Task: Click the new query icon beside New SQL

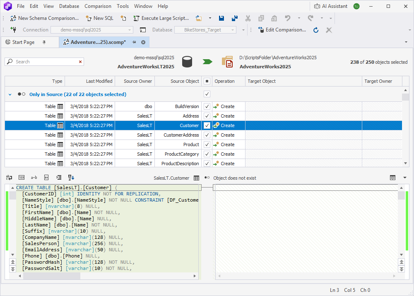Action: click(123, 18)
